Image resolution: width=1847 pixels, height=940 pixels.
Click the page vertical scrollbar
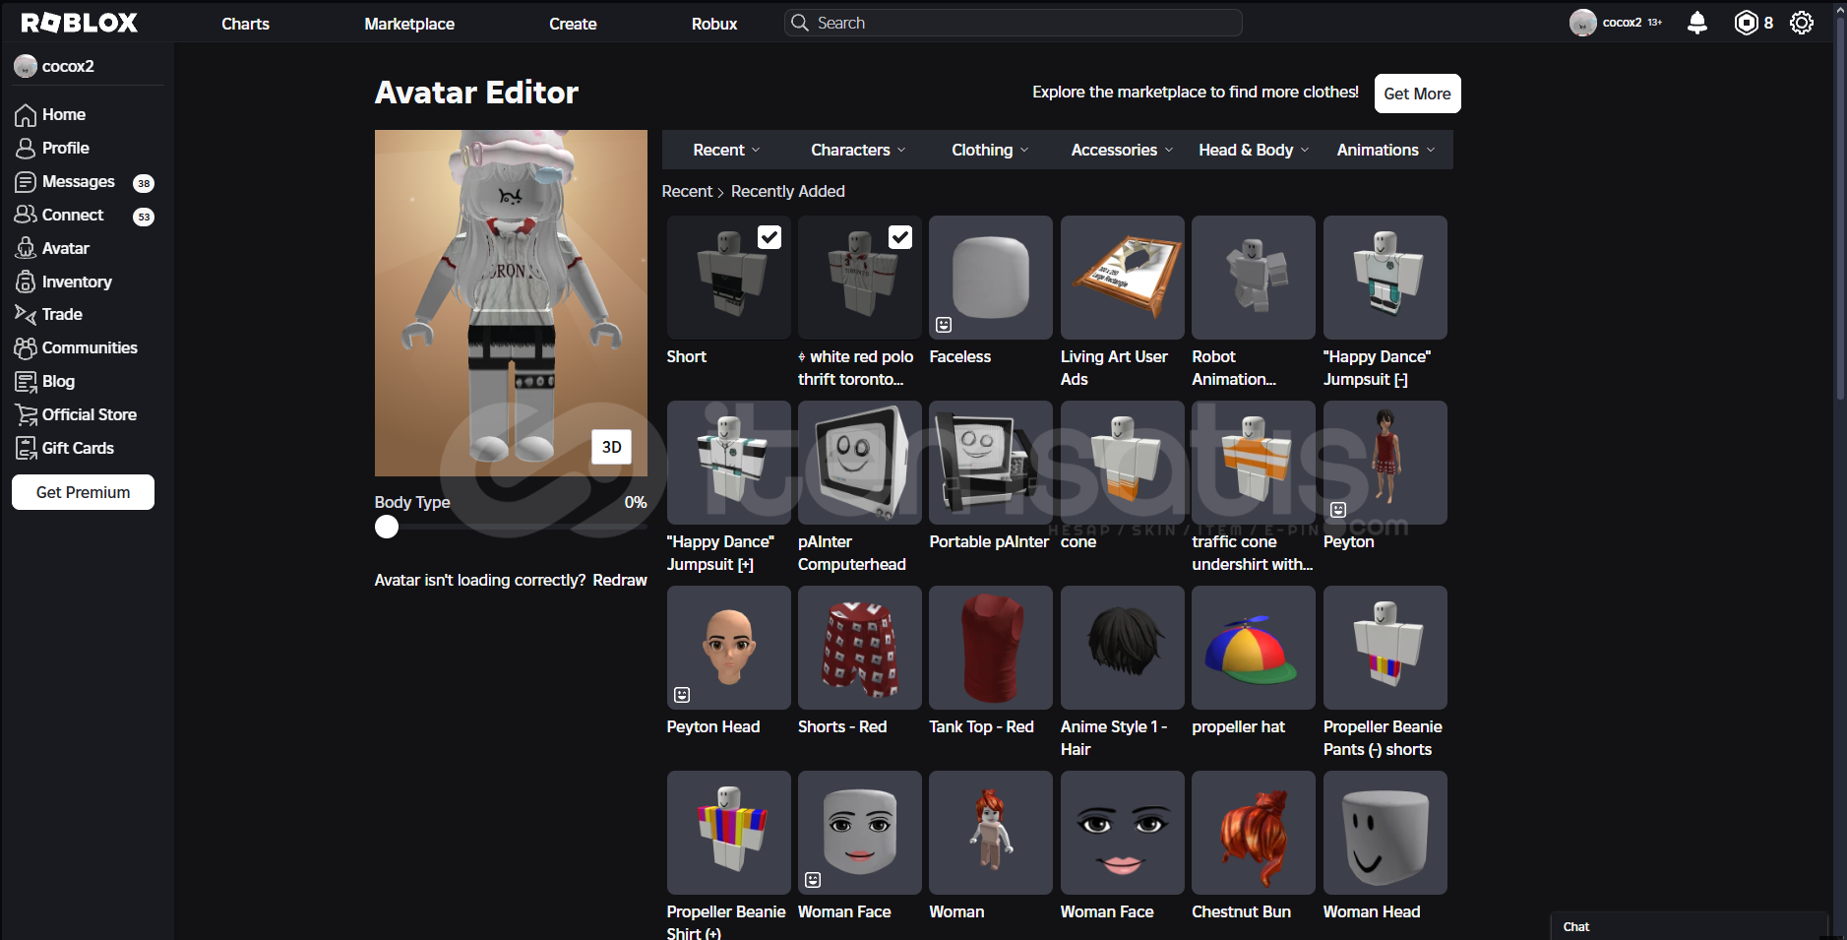click(1840, 207)
